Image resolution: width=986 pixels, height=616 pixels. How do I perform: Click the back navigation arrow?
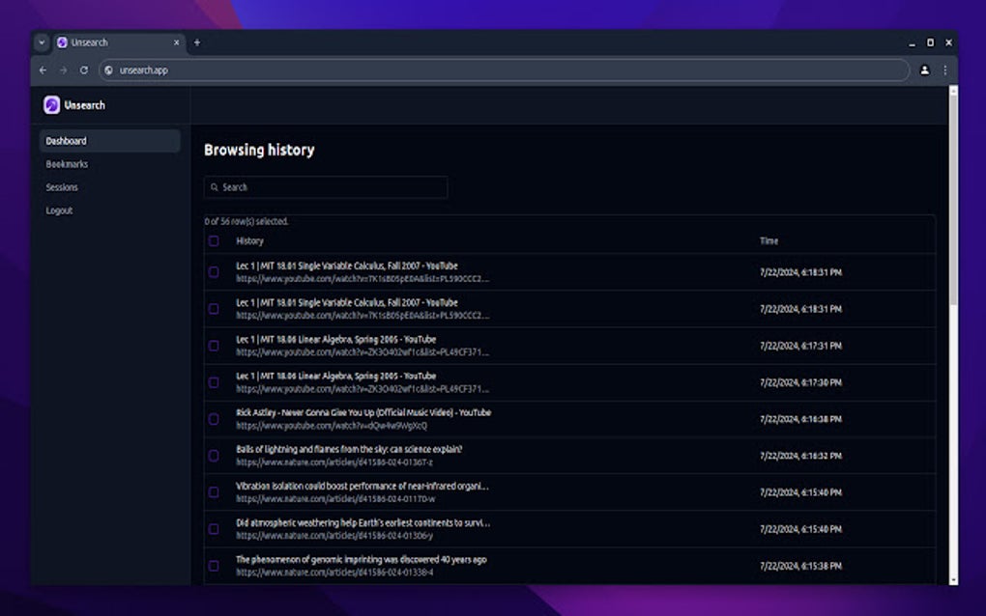pyautogui.click(x=42, y=70)
